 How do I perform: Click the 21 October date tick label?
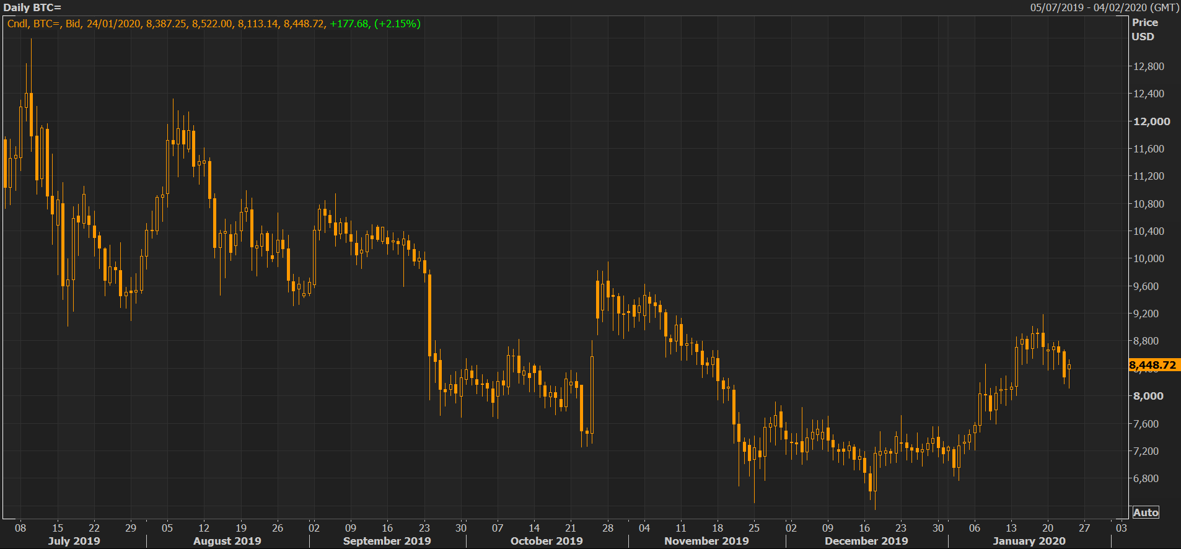point(571,528)
